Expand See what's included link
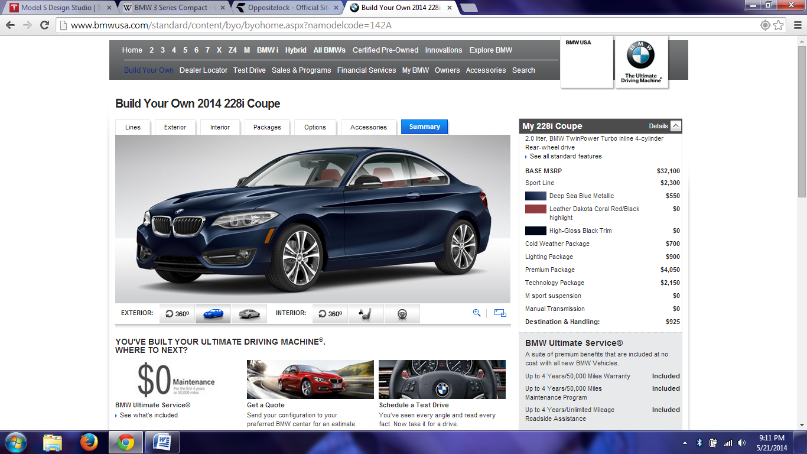The image size is (807, 454). 147,415
